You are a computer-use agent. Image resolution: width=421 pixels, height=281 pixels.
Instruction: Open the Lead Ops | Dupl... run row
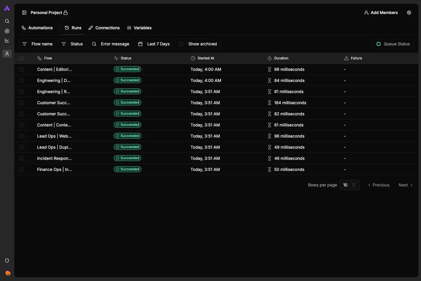[216, 147]
